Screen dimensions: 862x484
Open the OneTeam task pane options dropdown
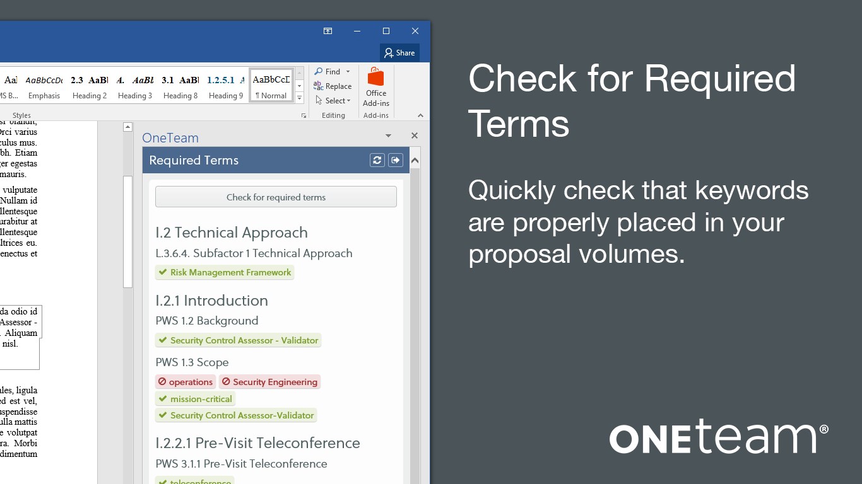(x=388, y=135)
